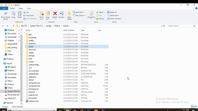This screenshot has height=111, width=198.
Task: Select the routes folder
Action: (x=67, y=53)
